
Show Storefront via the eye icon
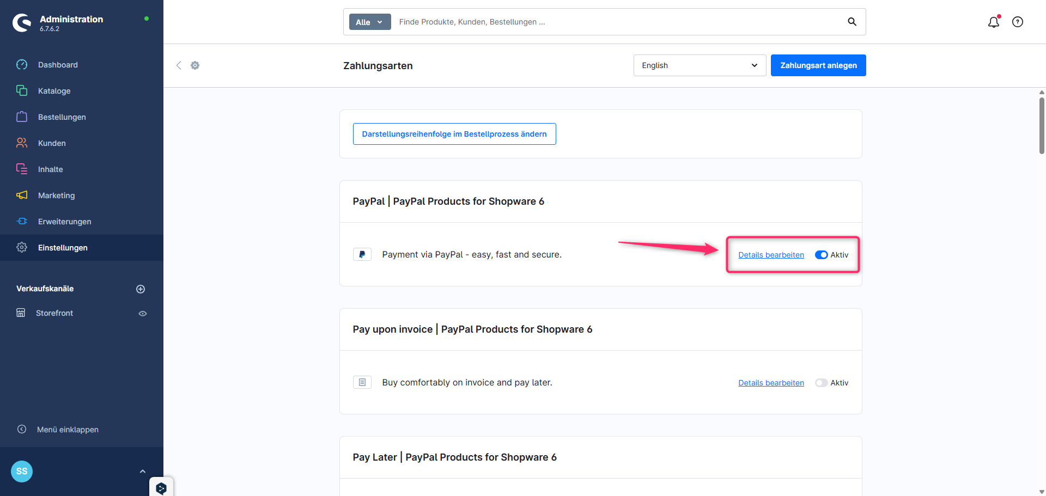[x=143, y=314]
